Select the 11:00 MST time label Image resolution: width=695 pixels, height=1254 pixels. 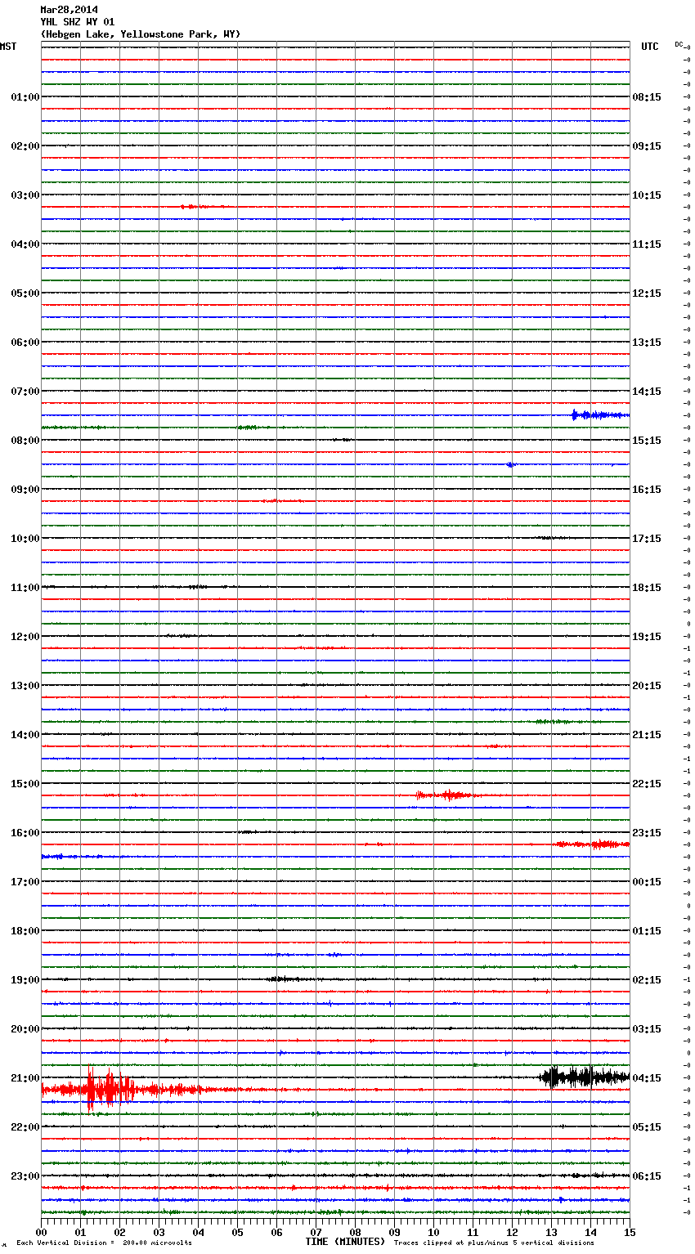[25, 588]
